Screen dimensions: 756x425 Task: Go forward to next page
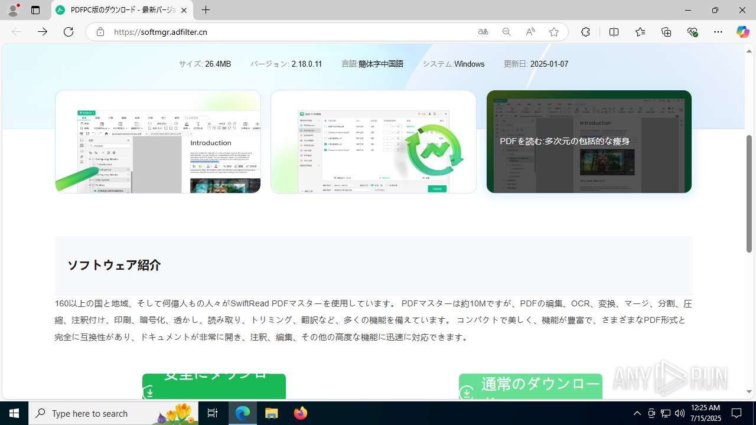(x=43, y=32)
